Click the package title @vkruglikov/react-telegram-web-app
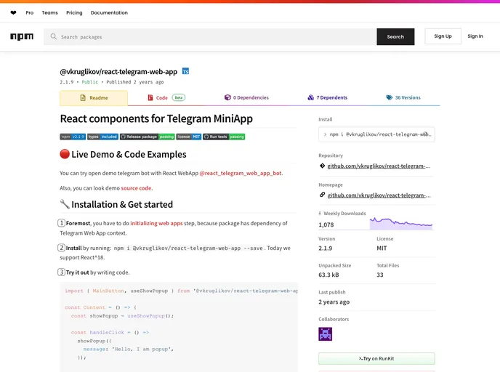 tap(118, 72)
